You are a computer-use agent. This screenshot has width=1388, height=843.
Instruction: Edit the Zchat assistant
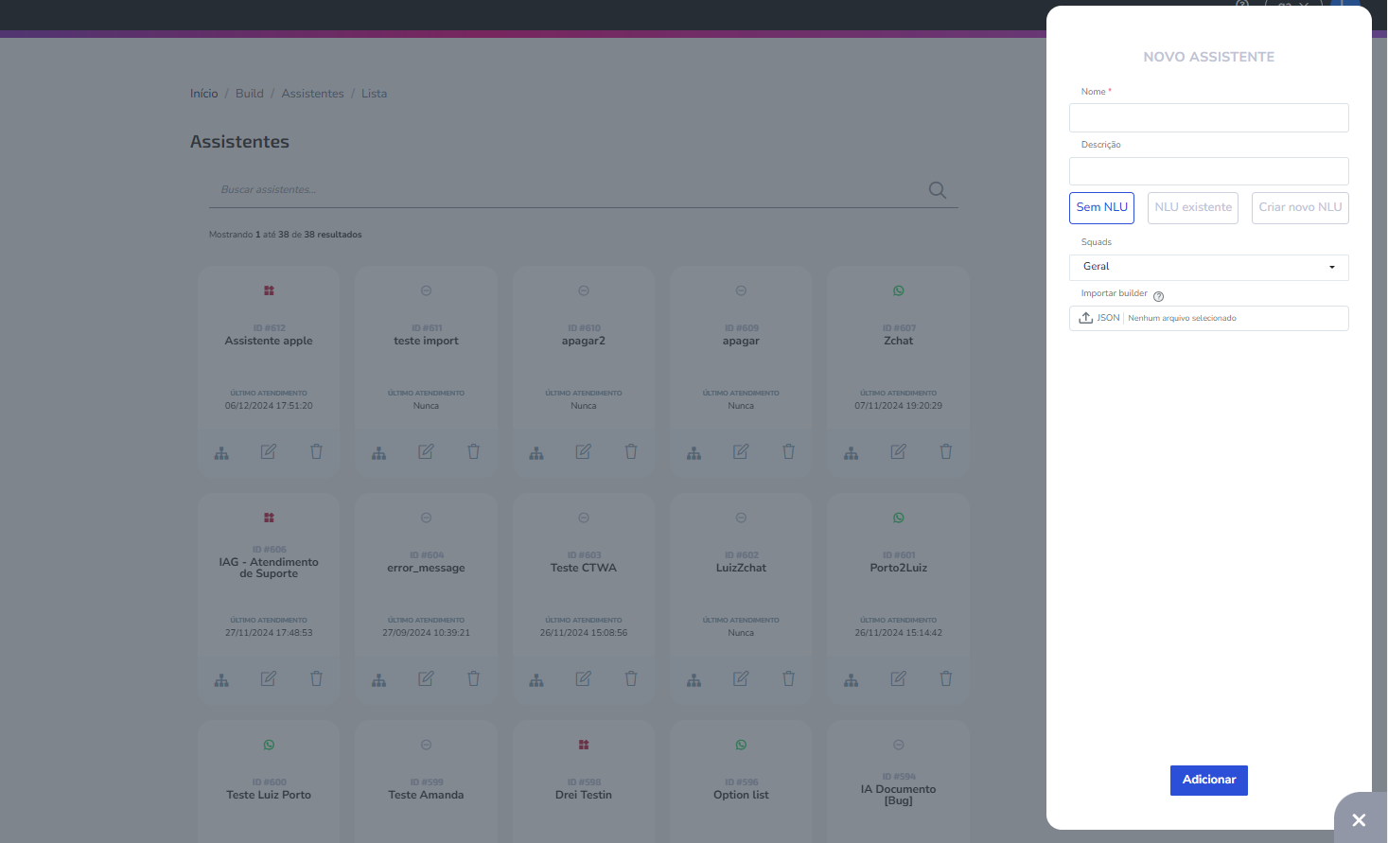899,452
